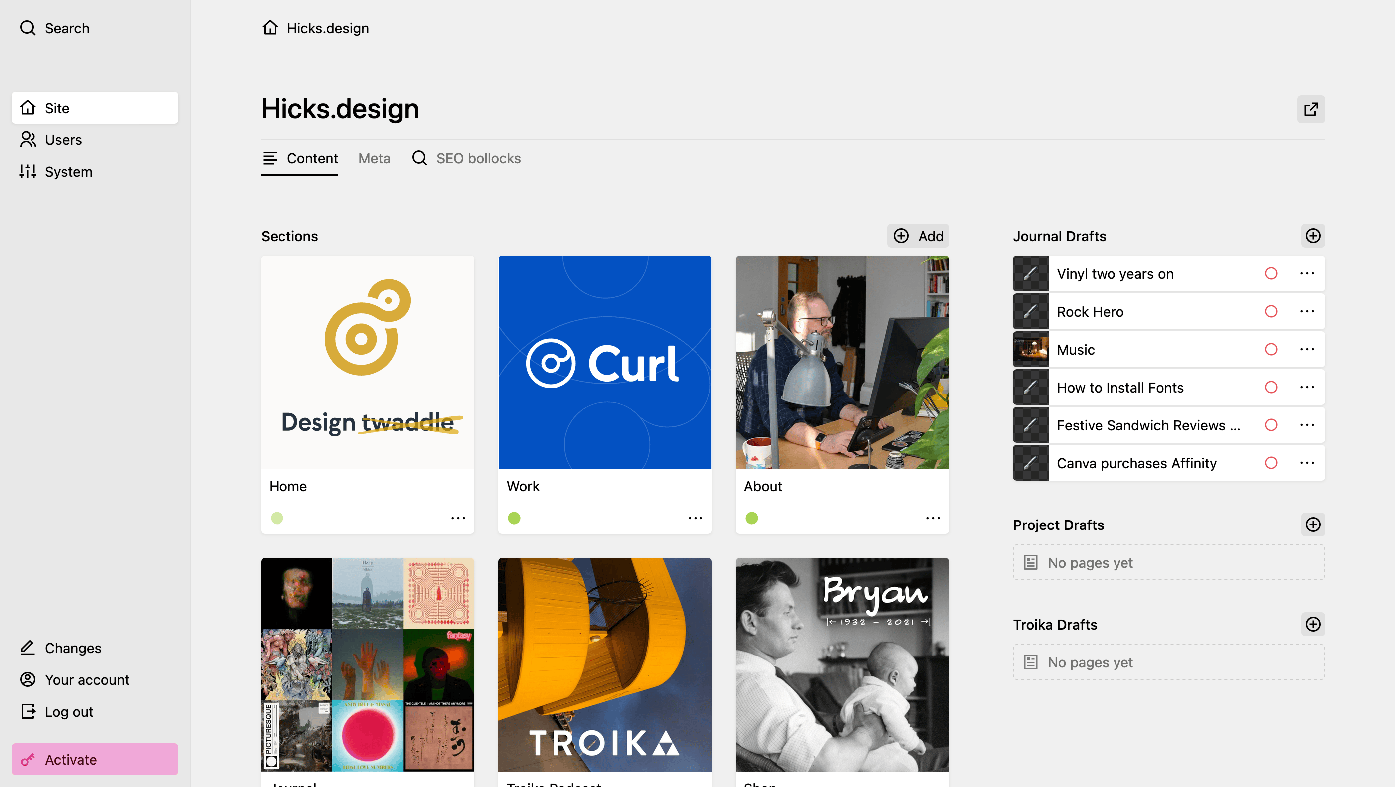This screenshot has width=1395, height=787.
Task: Click Vinyl two years on page icon
Action: point(1030,273)
